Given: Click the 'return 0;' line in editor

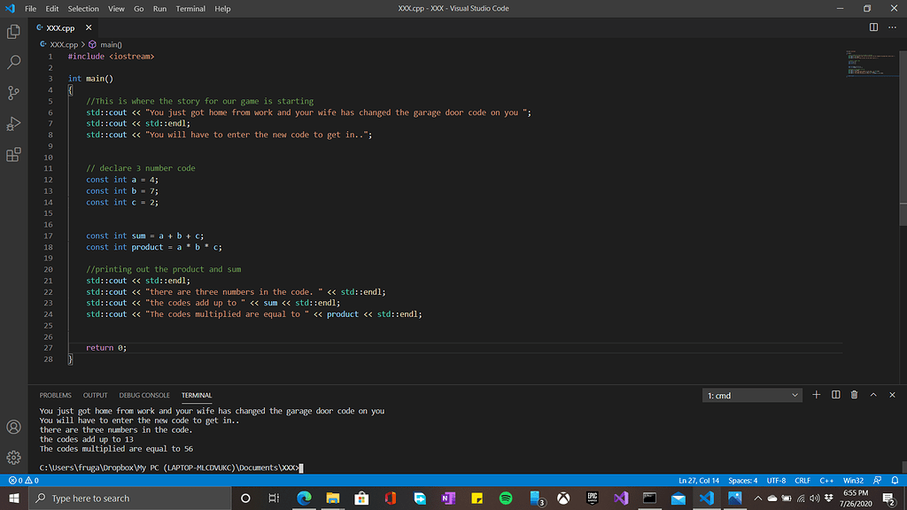Looking at the screenshot, I should (x=106, y=348).
